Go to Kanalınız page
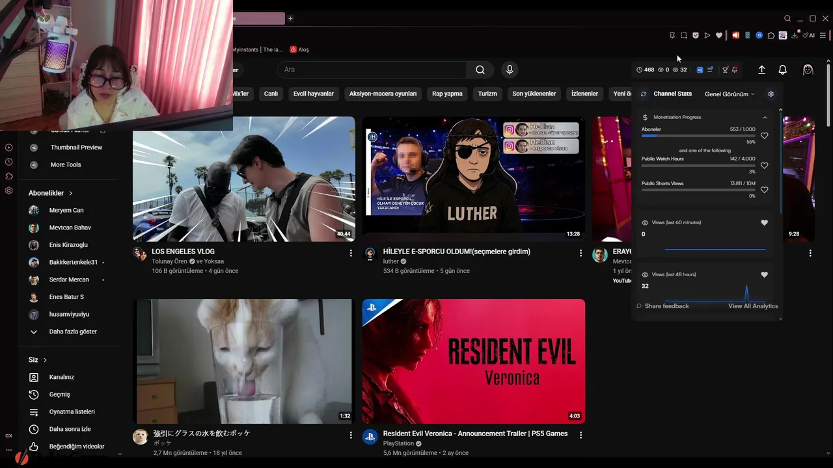 coord(62,377)
